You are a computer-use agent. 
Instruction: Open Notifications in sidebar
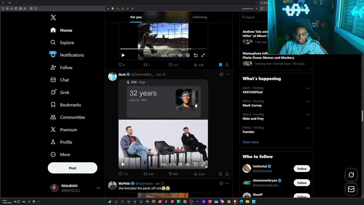click(67, 55)
